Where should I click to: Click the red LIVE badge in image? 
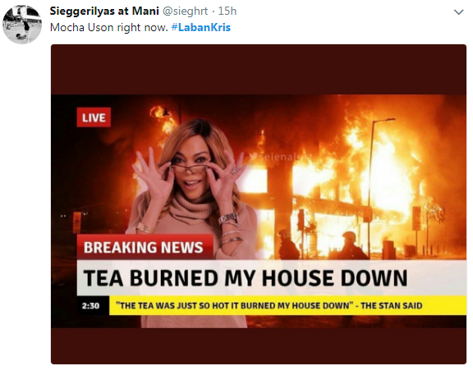94,117
